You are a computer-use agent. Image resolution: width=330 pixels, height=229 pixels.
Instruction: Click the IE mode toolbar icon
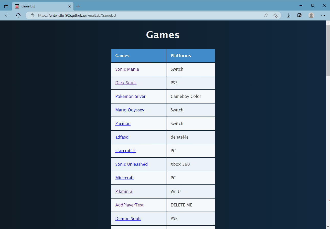tap(300, 15)
